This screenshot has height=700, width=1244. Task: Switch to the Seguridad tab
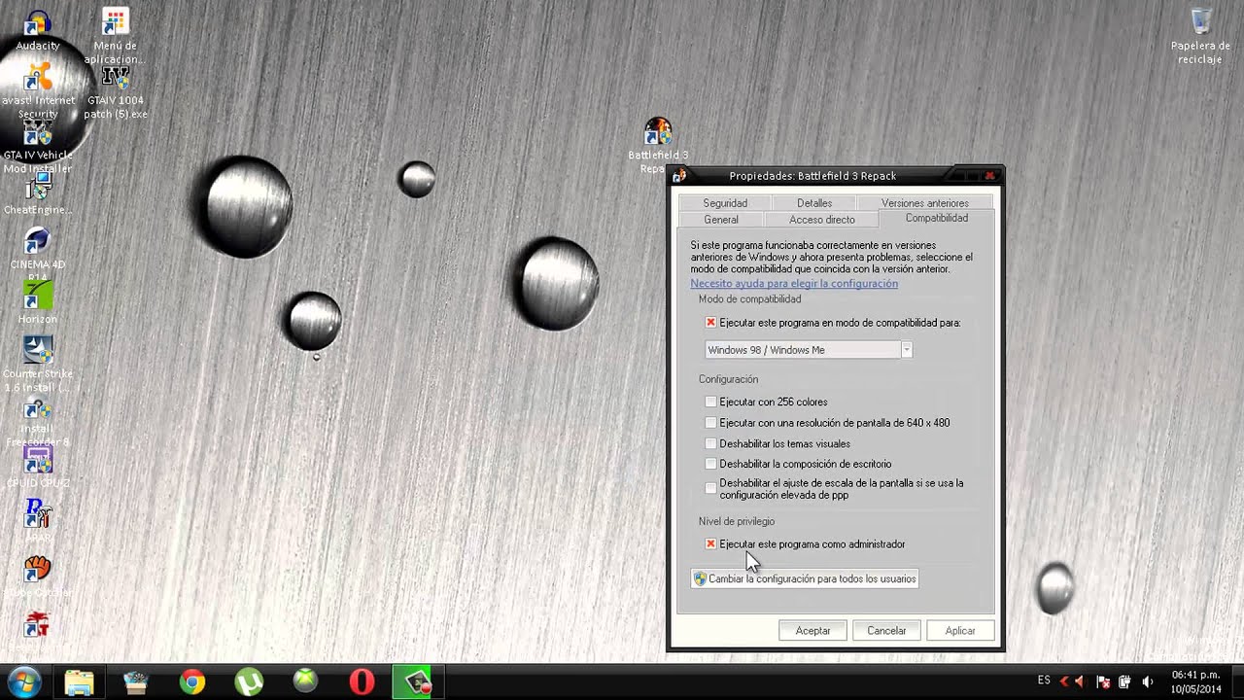click(725, 203)
